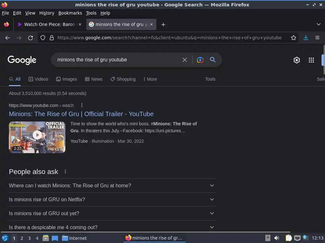Image resolution: width=325 pixels, height=243 pixels.
Task: Click the Google logo
Action: 22,60
